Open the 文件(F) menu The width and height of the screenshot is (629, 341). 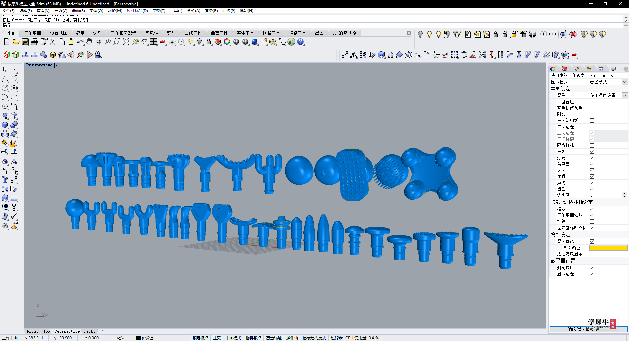tap(9, 11)
